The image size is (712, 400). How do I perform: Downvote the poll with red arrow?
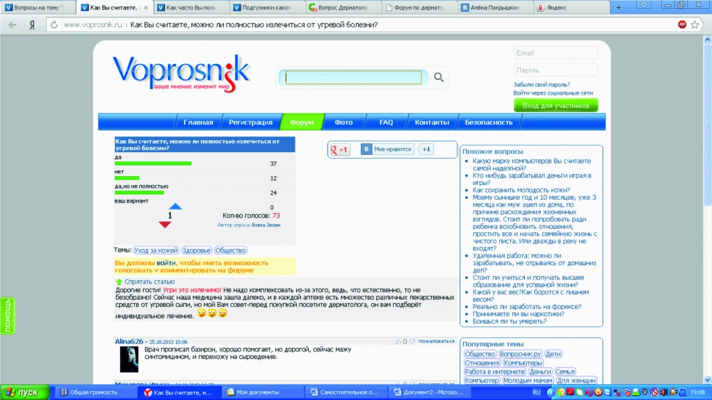pyautogui.click(x=165, y=225)
